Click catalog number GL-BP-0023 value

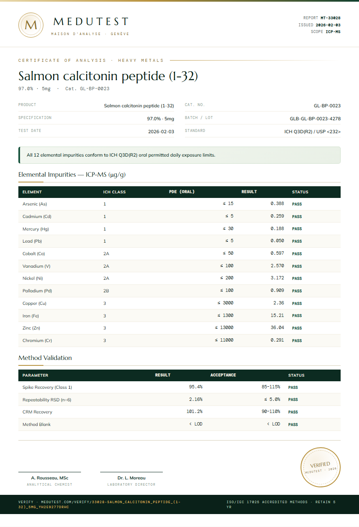[327, 106]
